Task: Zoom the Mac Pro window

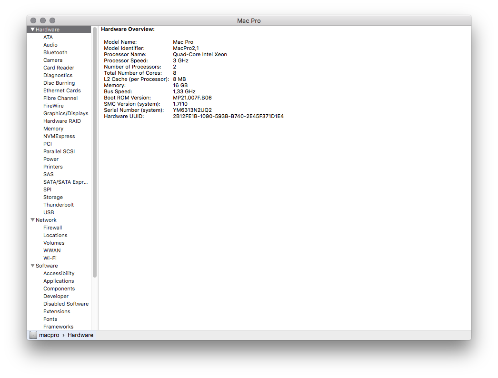Action: (x=52, y=20)
